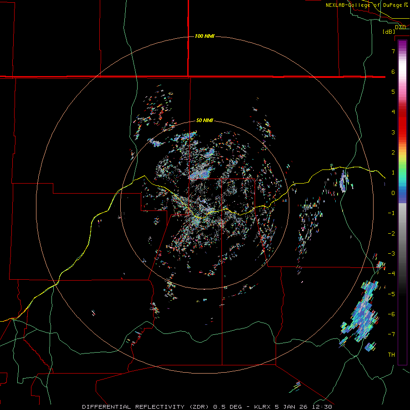Click the KLRX radar site identifier
This screenshot has width=410, height=410.
tap(262, 407)
